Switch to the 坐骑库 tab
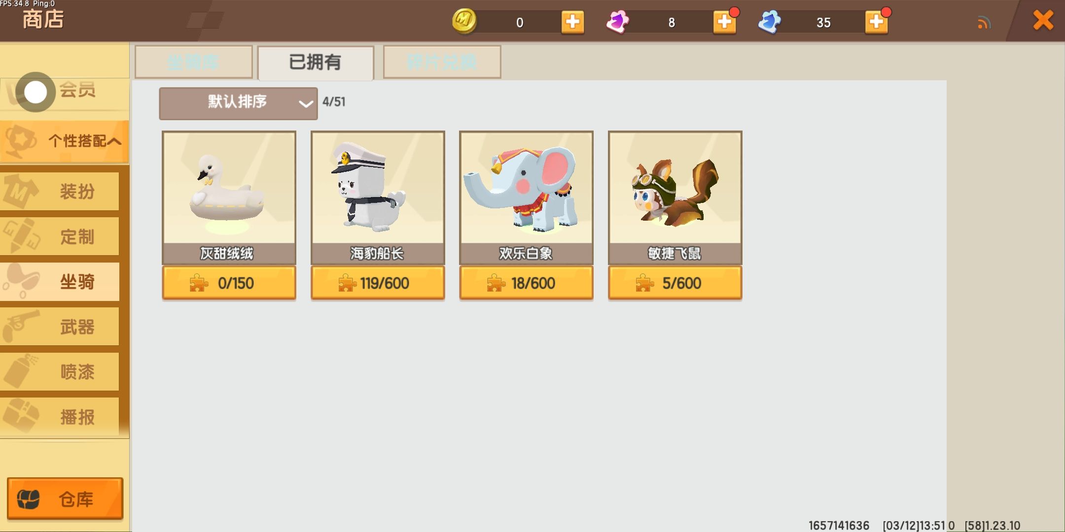Screen dimensions: 1065x532 click(x=193, y=62)
